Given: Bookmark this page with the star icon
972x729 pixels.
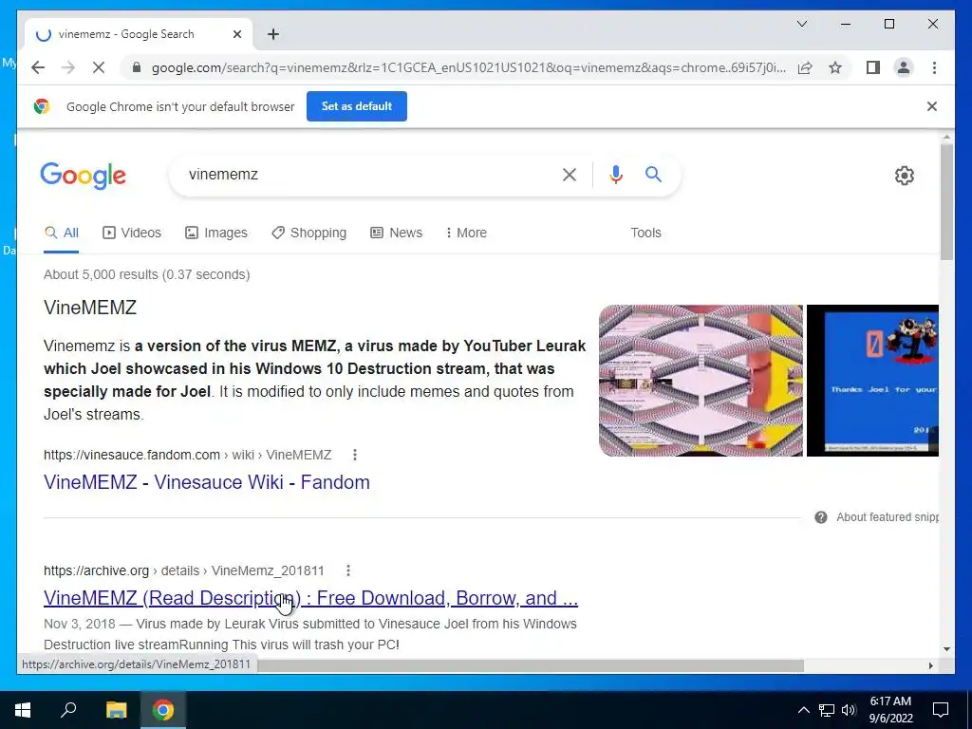Looking at the screenshot, I should click(x=835, y=67).
